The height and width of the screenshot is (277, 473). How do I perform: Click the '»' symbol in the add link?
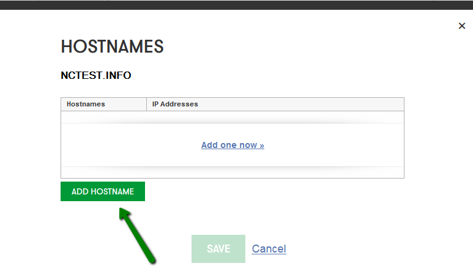point(261,146)
